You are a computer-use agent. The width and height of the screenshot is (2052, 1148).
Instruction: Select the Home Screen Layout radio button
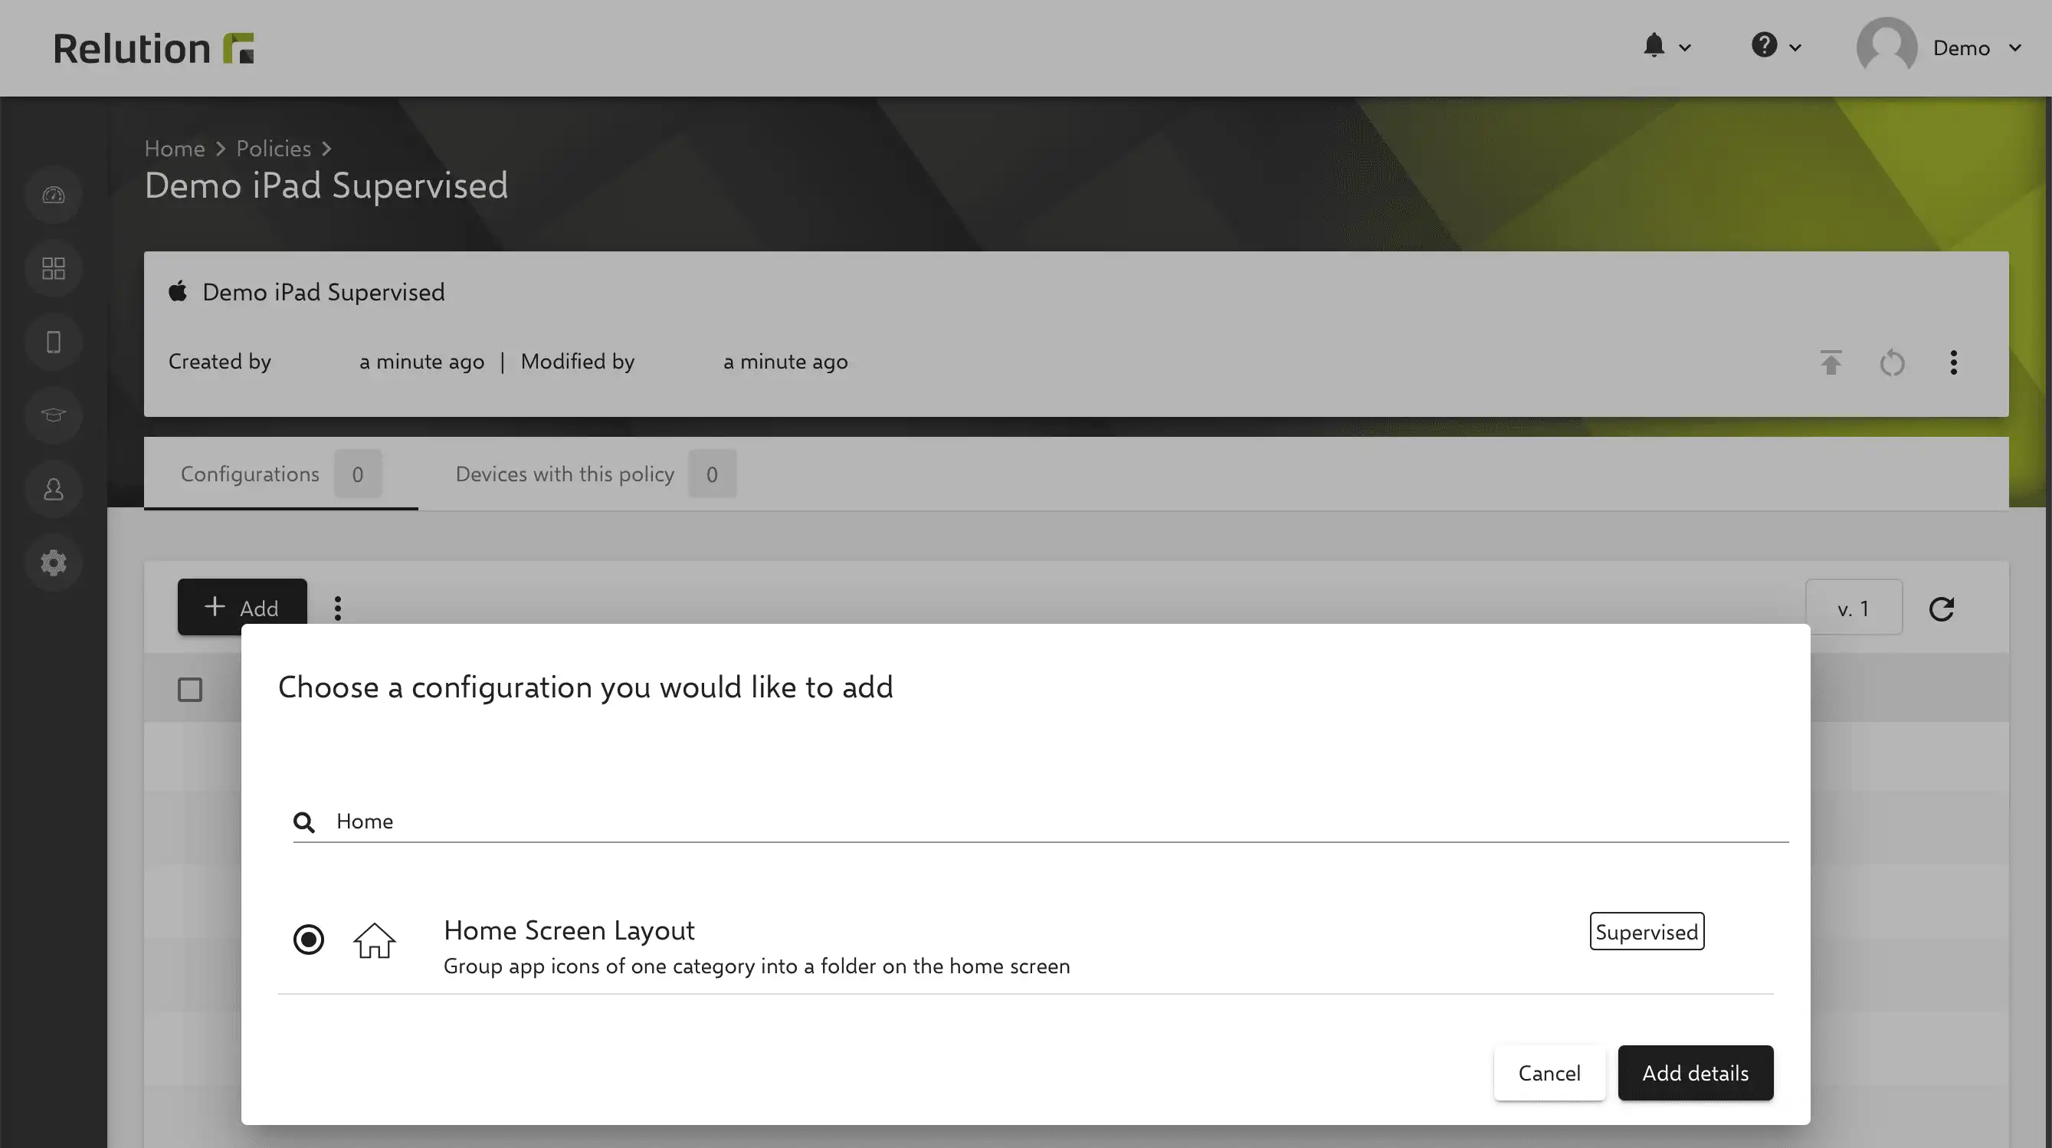pyautogui.click(x=308, y=940)
